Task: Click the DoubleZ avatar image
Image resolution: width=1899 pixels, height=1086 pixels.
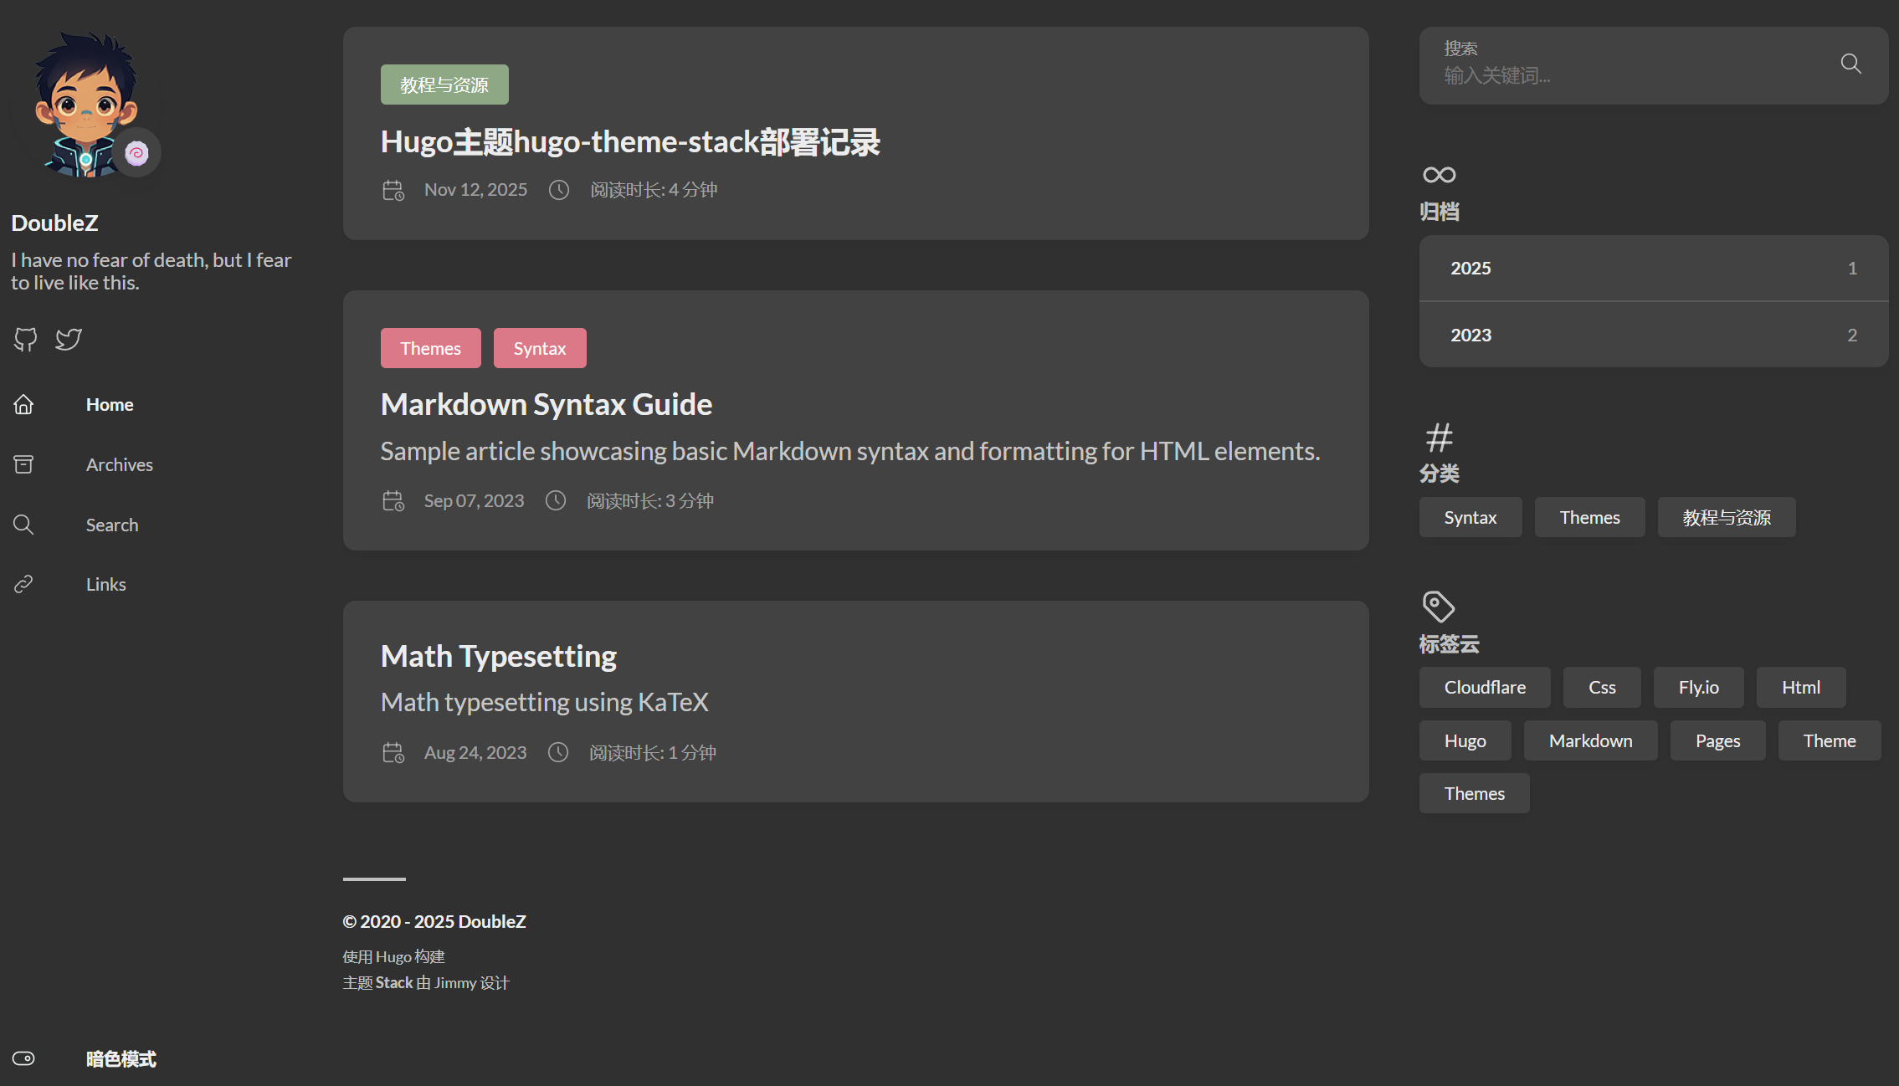Action: 84,100
